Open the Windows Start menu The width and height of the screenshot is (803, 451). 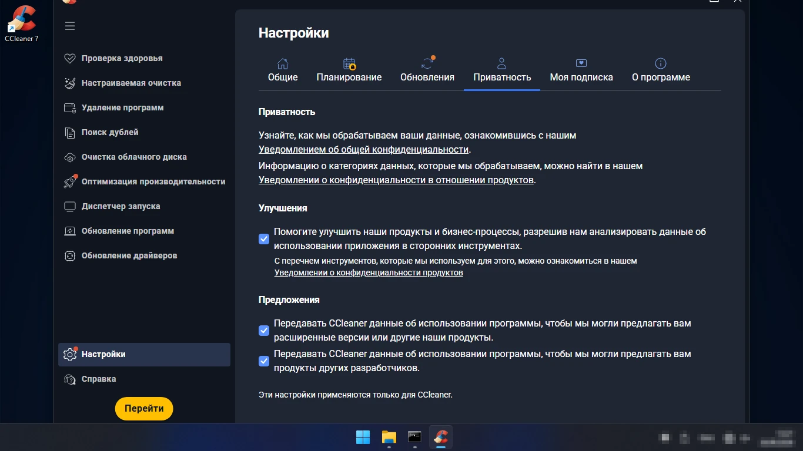tap(363, 437)
